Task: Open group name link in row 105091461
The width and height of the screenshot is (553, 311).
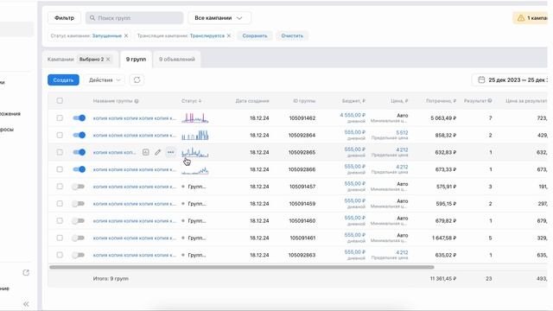Action: [x=135, y=238]
